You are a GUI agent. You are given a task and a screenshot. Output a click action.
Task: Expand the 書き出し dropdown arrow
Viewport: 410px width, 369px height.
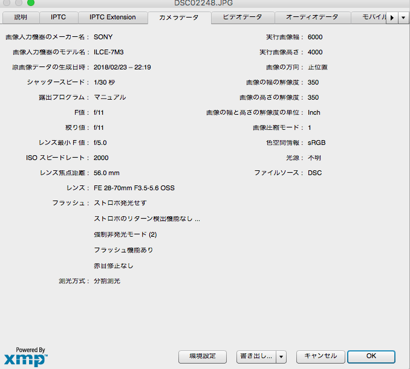pos(281,357)
